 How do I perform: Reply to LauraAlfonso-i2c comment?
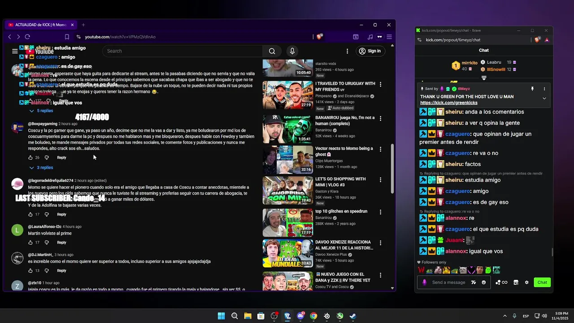(x=61, y=243)
